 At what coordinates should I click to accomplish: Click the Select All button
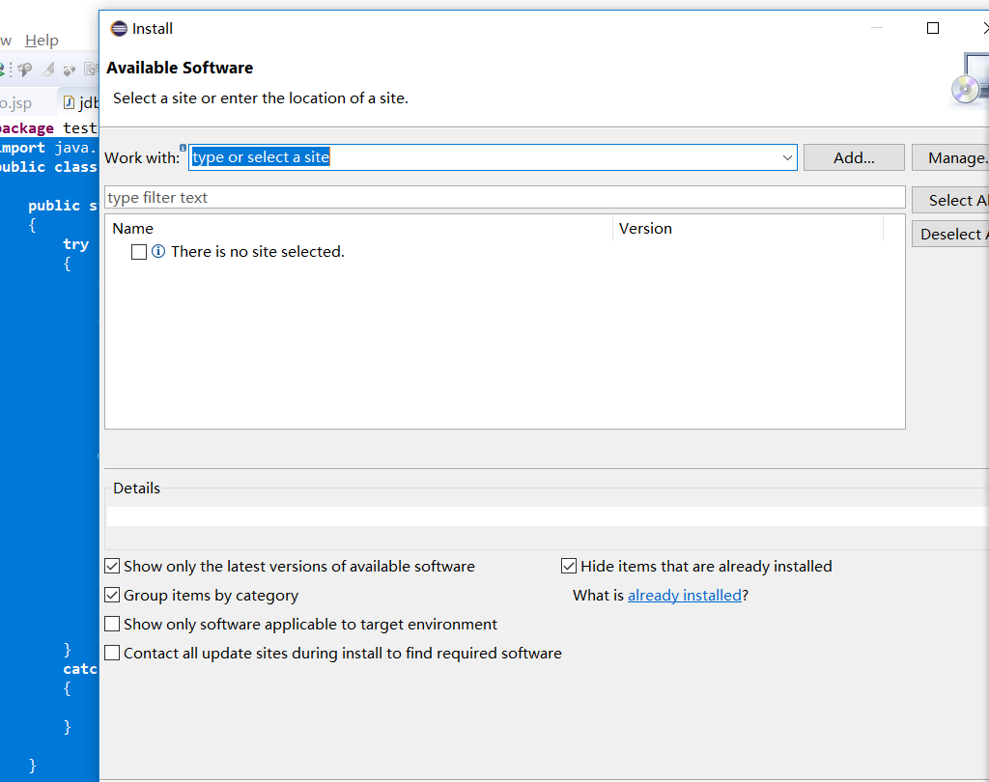952,200
